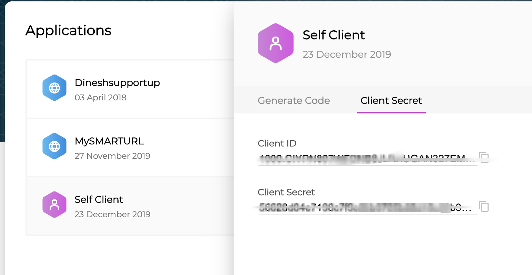
Task: Select Self Client in the applications list
Action: pyautogui.click(x=130, y=206)
